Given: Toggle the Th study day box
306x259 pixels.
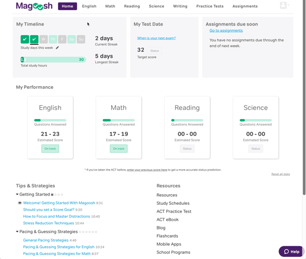Looking at the screenshot, I should click(53, 39).
